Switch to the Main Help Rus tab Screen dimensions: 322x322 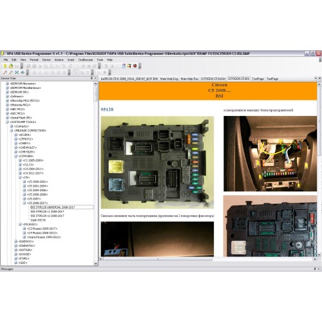pyautogui.click(x=189, y=79)
